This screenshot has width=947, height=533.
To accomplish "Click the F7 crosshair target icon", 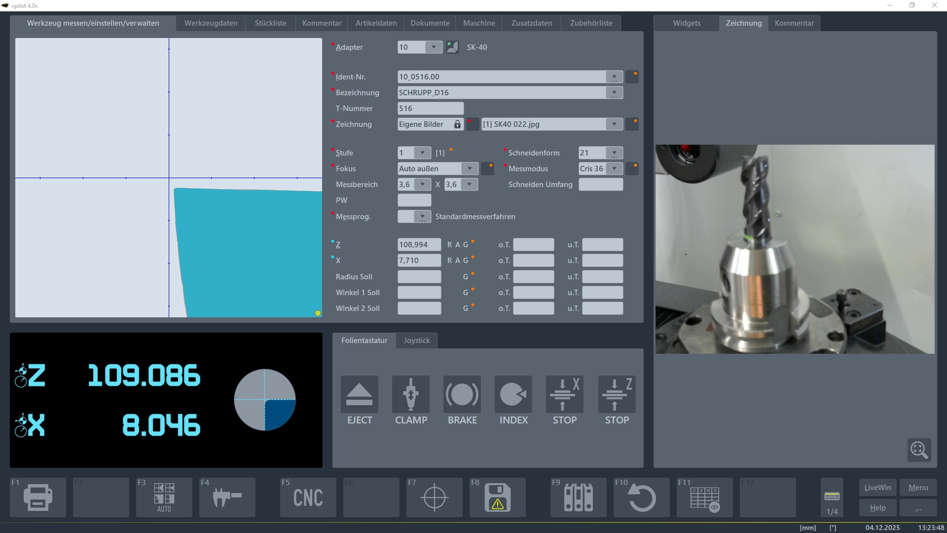I will tap(434, 497).
